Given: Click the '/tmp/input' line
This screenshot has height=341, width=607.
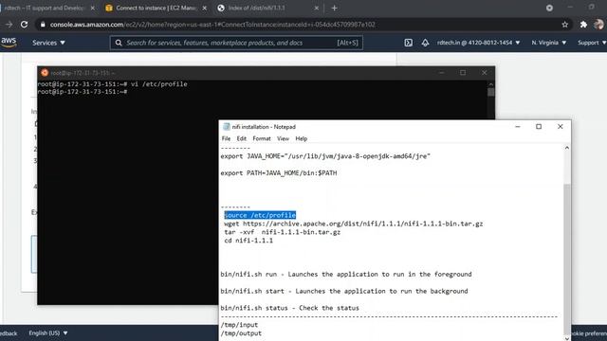Looking at the screenshot, I should 239,325.
